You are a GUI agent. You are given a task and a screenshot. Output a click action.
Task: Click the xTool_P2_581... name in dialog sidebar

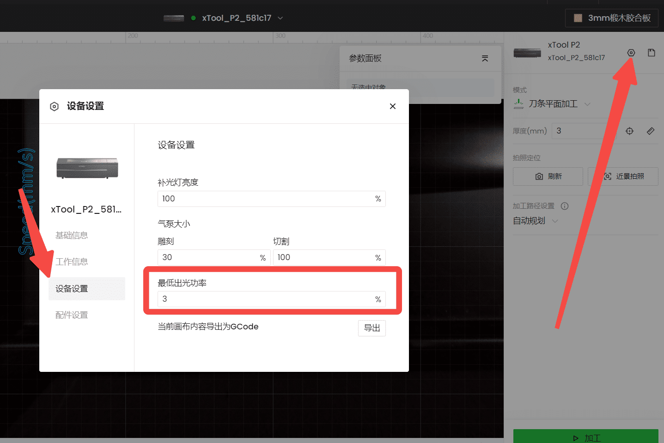pyautogui.click(x=86, y=210)
